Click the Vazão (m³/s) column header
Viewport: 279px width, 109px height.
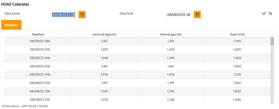[x=237, y=34]
